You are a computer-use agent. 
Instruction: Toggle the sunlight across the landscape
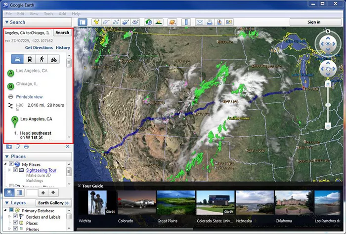click(x=159, y=22)
